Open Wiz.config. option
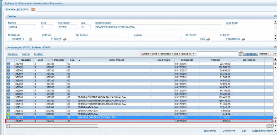 (210, 131)
